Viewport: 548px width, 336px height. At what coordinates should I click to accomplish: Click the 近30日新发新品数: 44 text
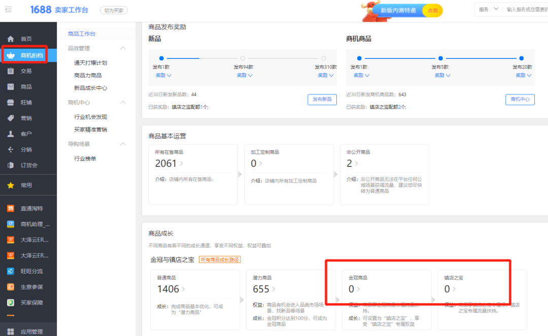point(173,94)
